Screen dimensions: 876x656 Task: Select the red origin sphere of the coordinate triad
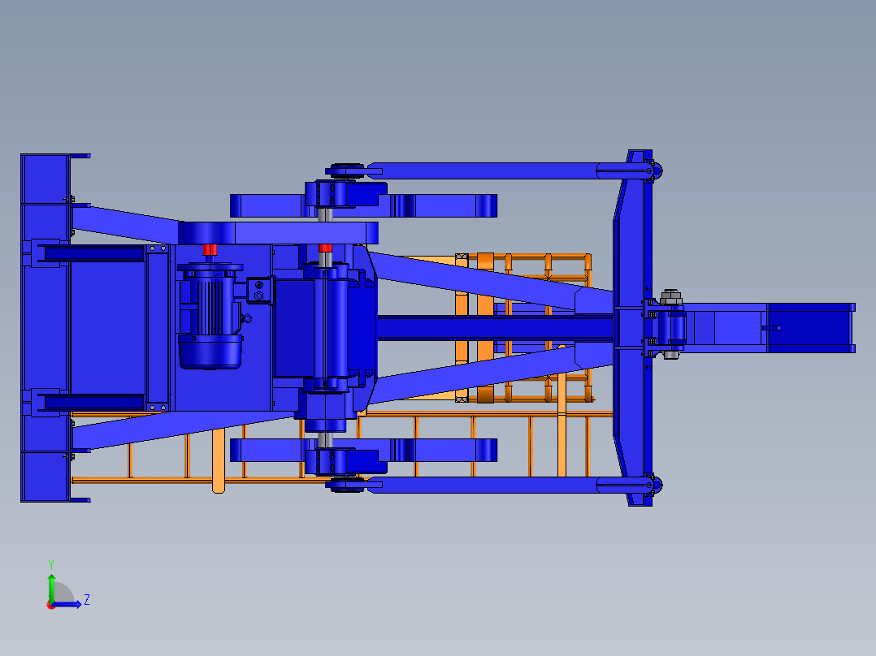coord(50,605)
